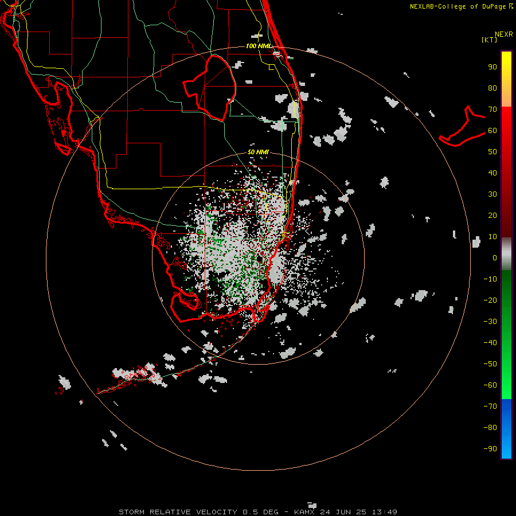Viewport: 516px width, 516px height.
Task: Click the "[KT]" units label
Action: (490, 40)
